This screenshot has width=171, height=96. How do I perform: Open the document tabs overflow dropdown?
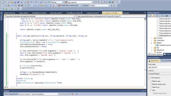pyautogui.click(x=145, y=13)
